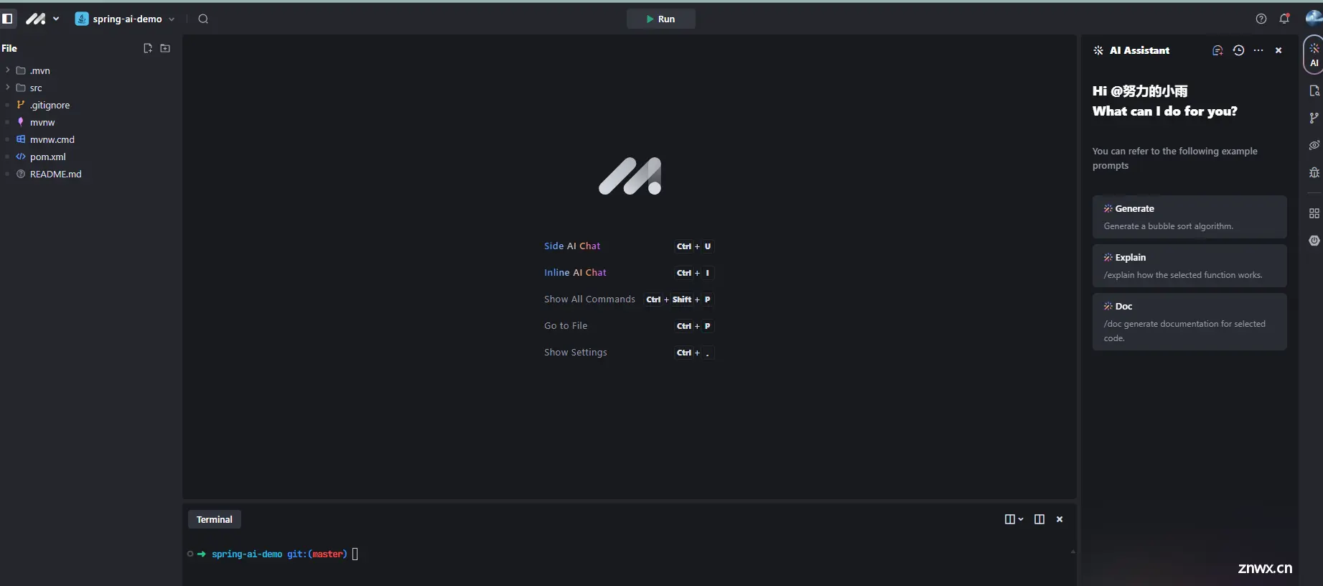Open the Spring Boot power icon in right sidebar
Viewport: 1323px width, 586px height.
coord(1314,241)
